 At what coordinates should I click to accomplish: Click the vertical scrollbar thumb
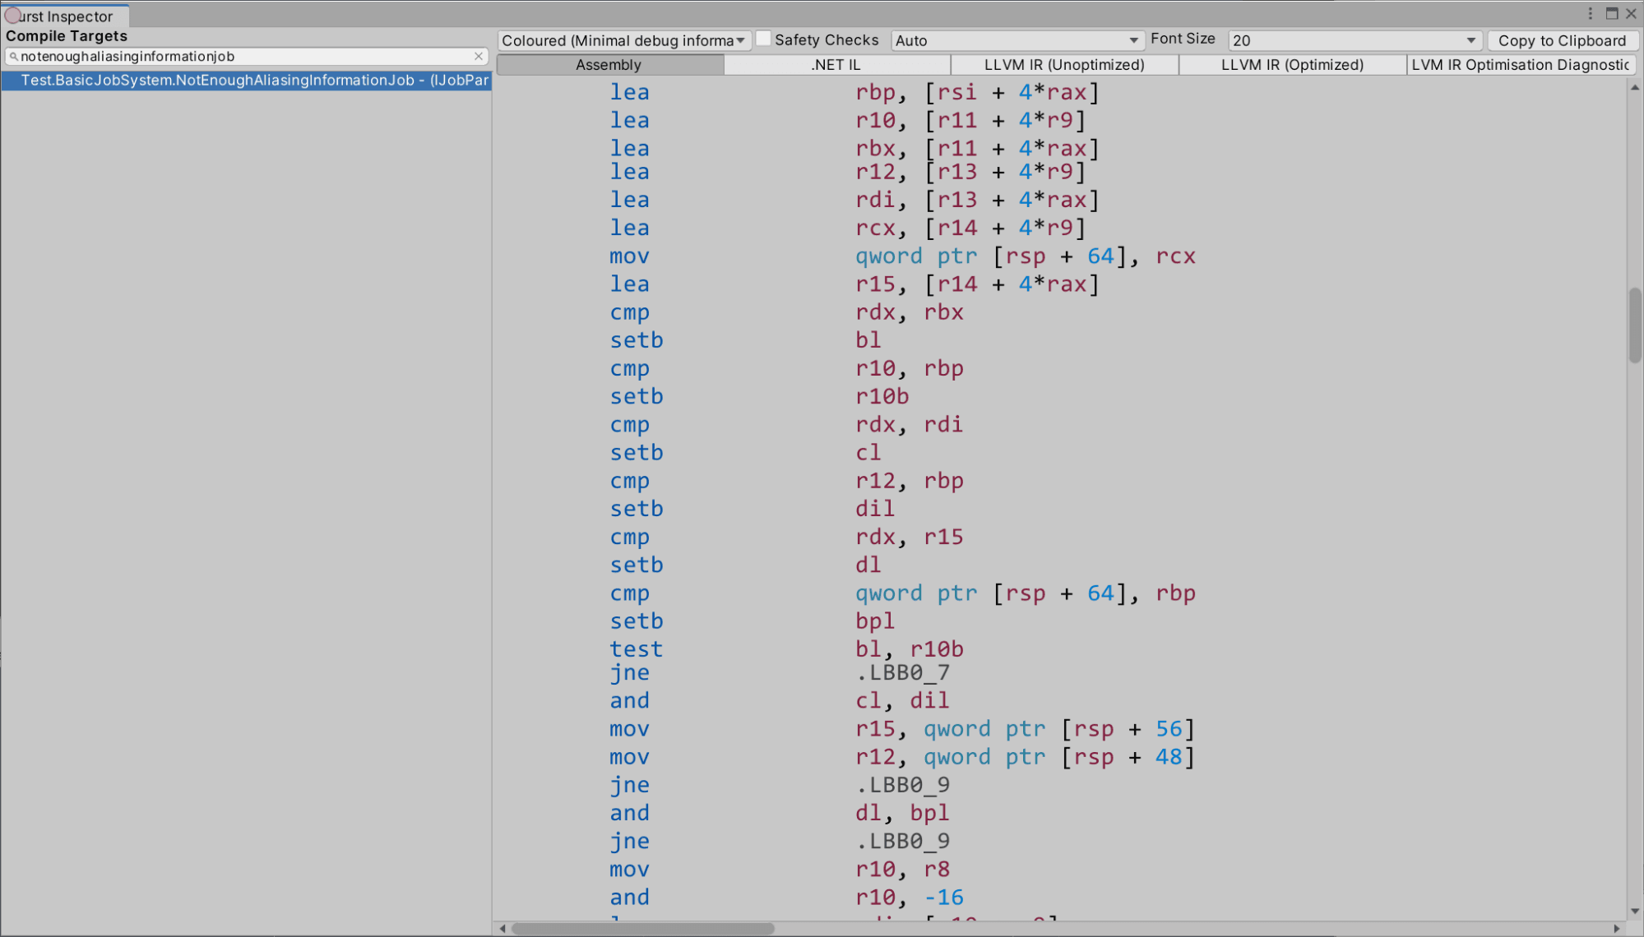(x=1635, y=325)
